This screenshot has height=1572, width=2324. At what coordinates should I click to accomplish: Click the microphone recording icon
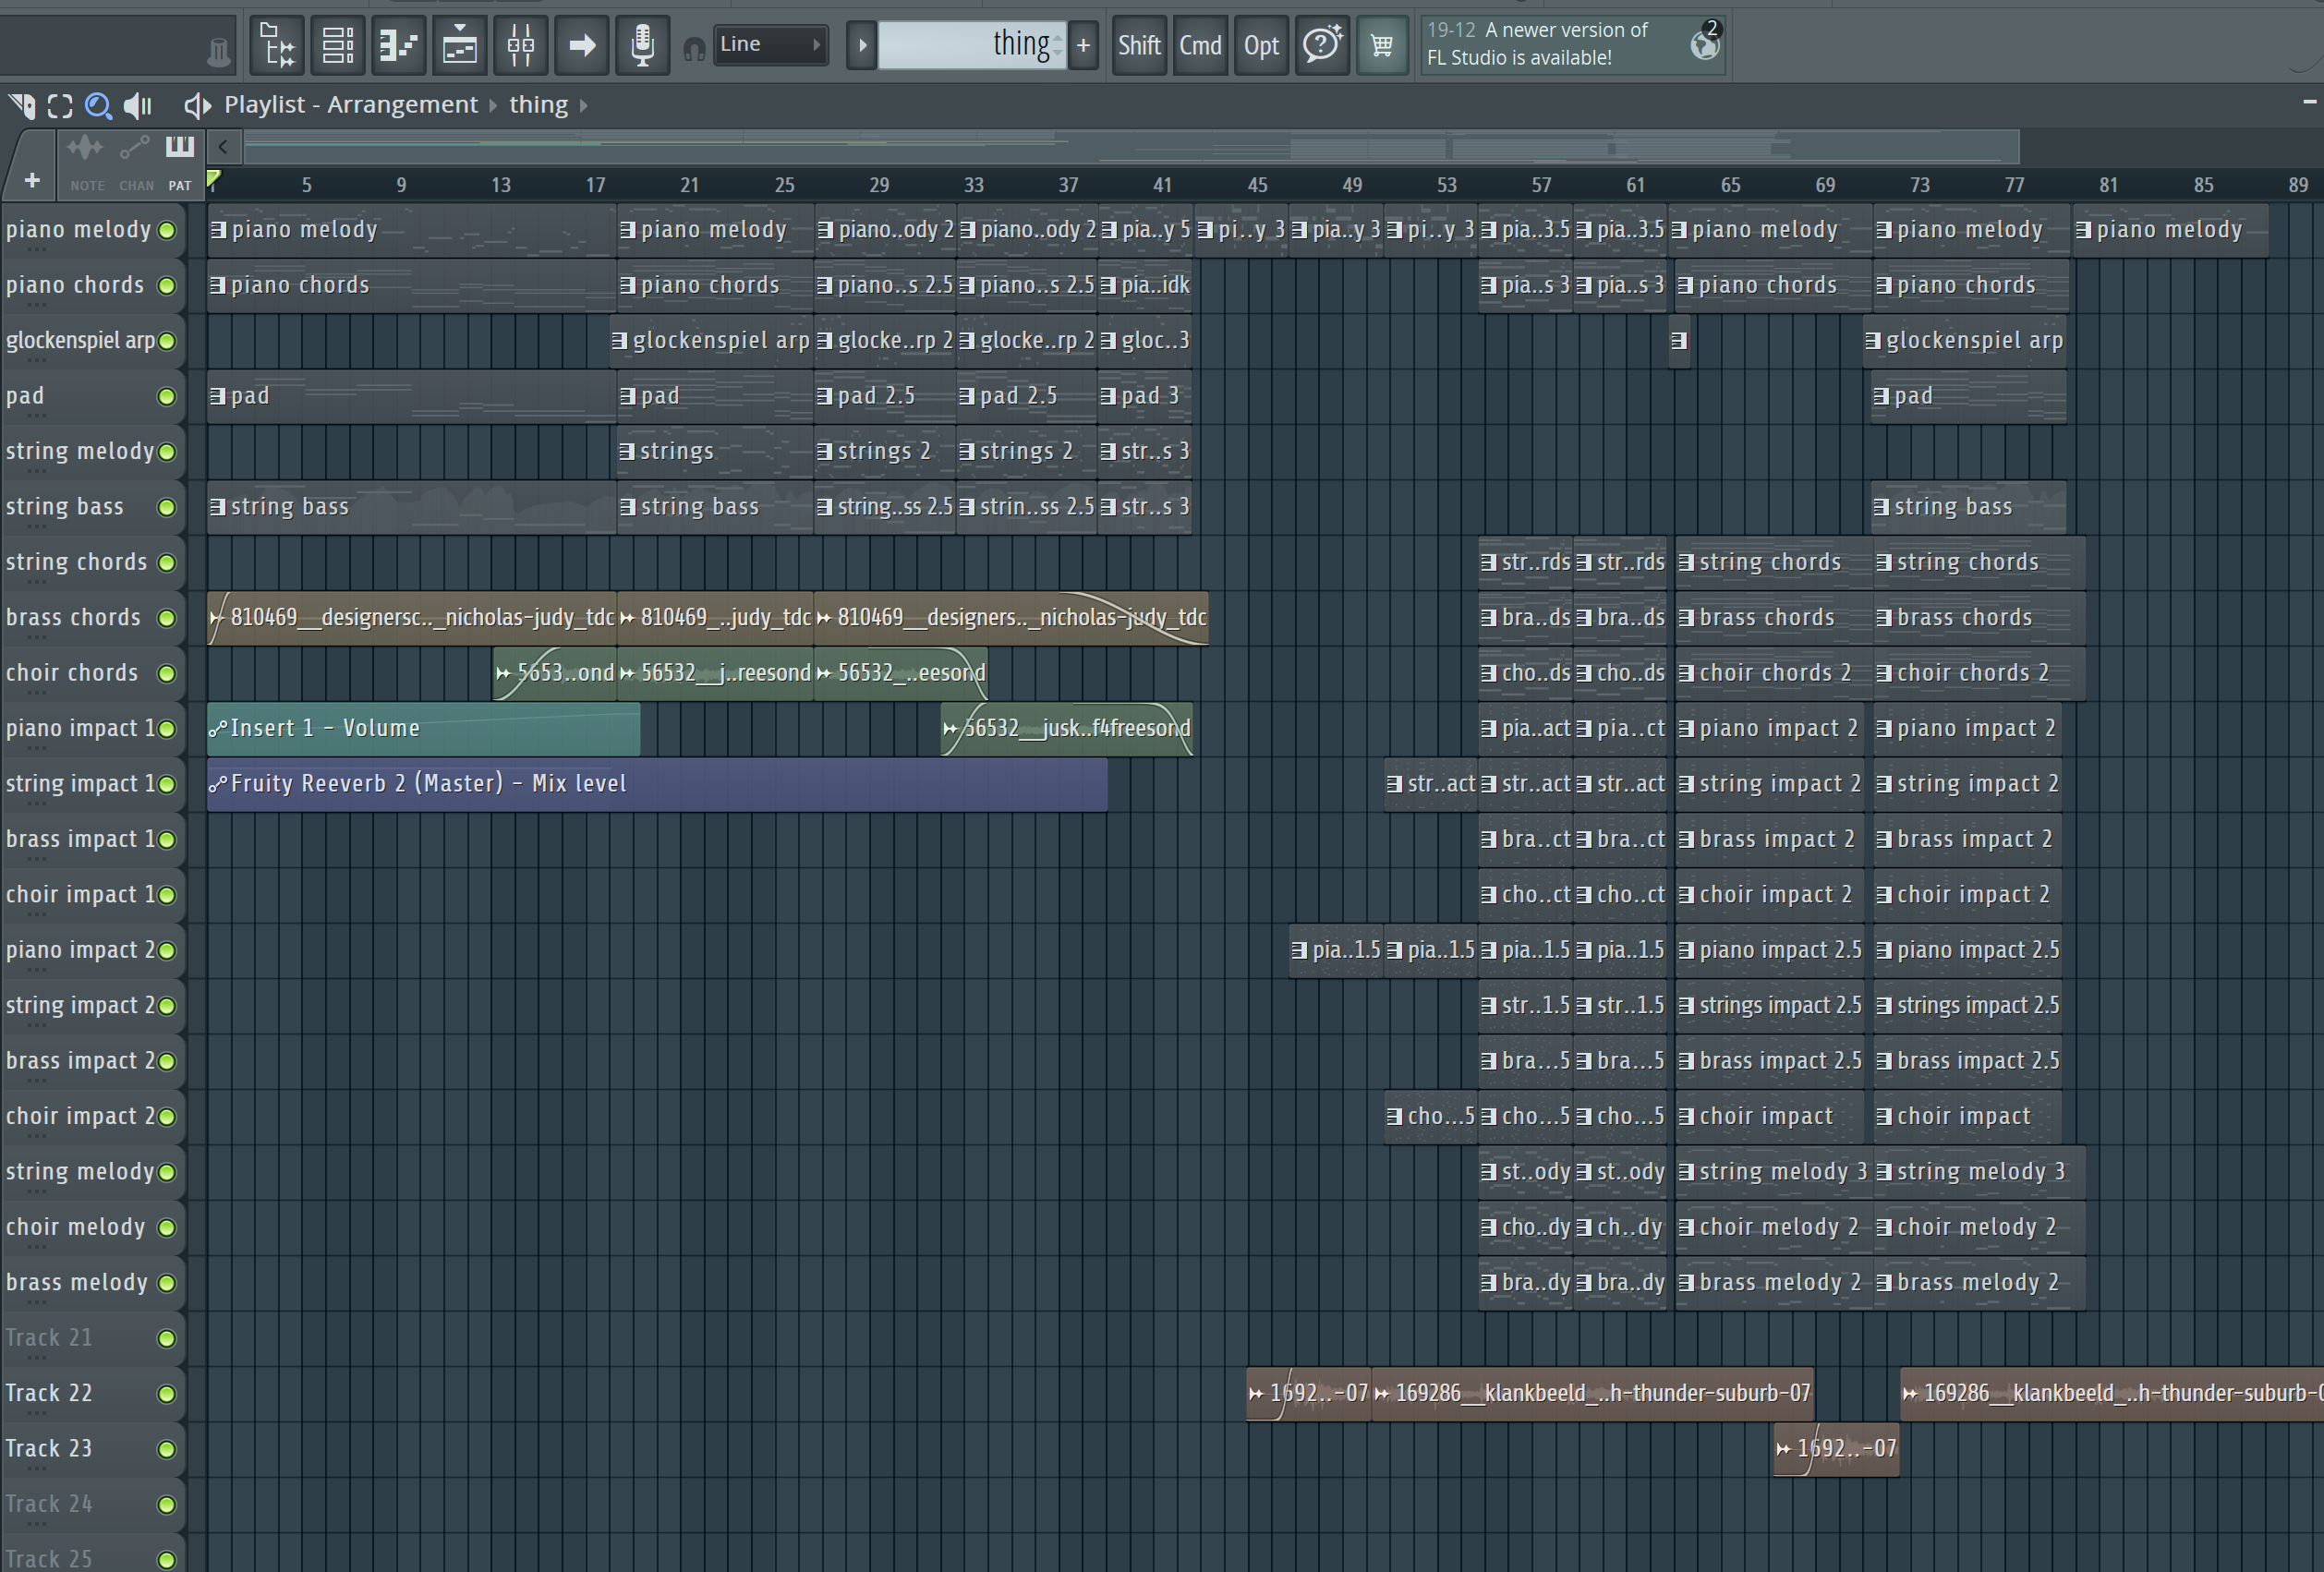point(643,45)
